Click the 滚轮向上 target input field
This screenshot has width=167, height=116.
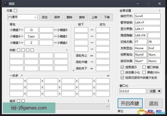click(x=103, y=56)
